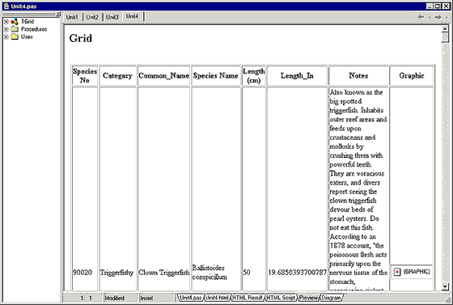The width and height of the screenshot is (453, 305).
Task: Click the Species No column header
Action: point(85,76)
